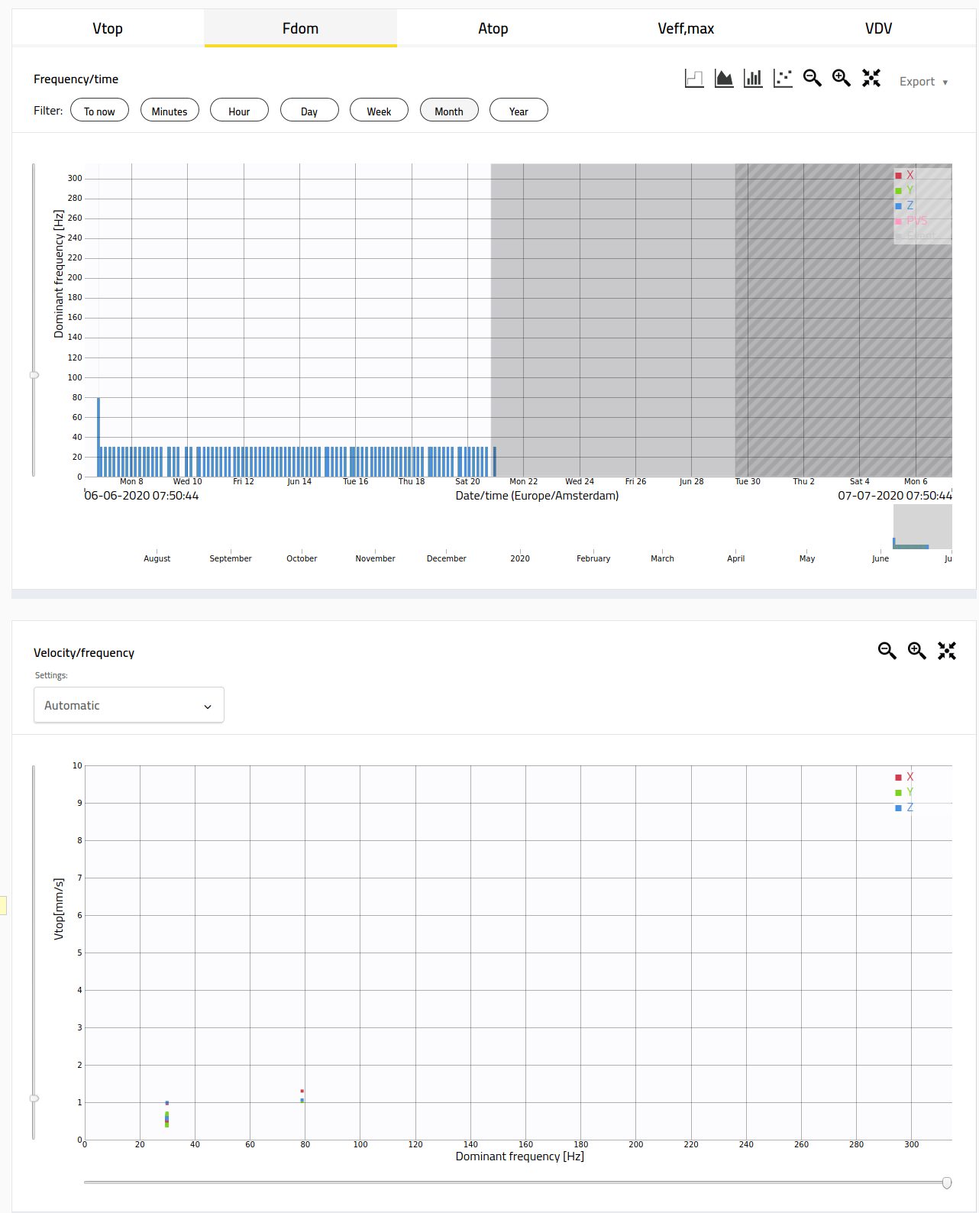This screenshot has width=979, height=1213.
Task: Select the area chart icon
Action: click(x=724, y=79)
